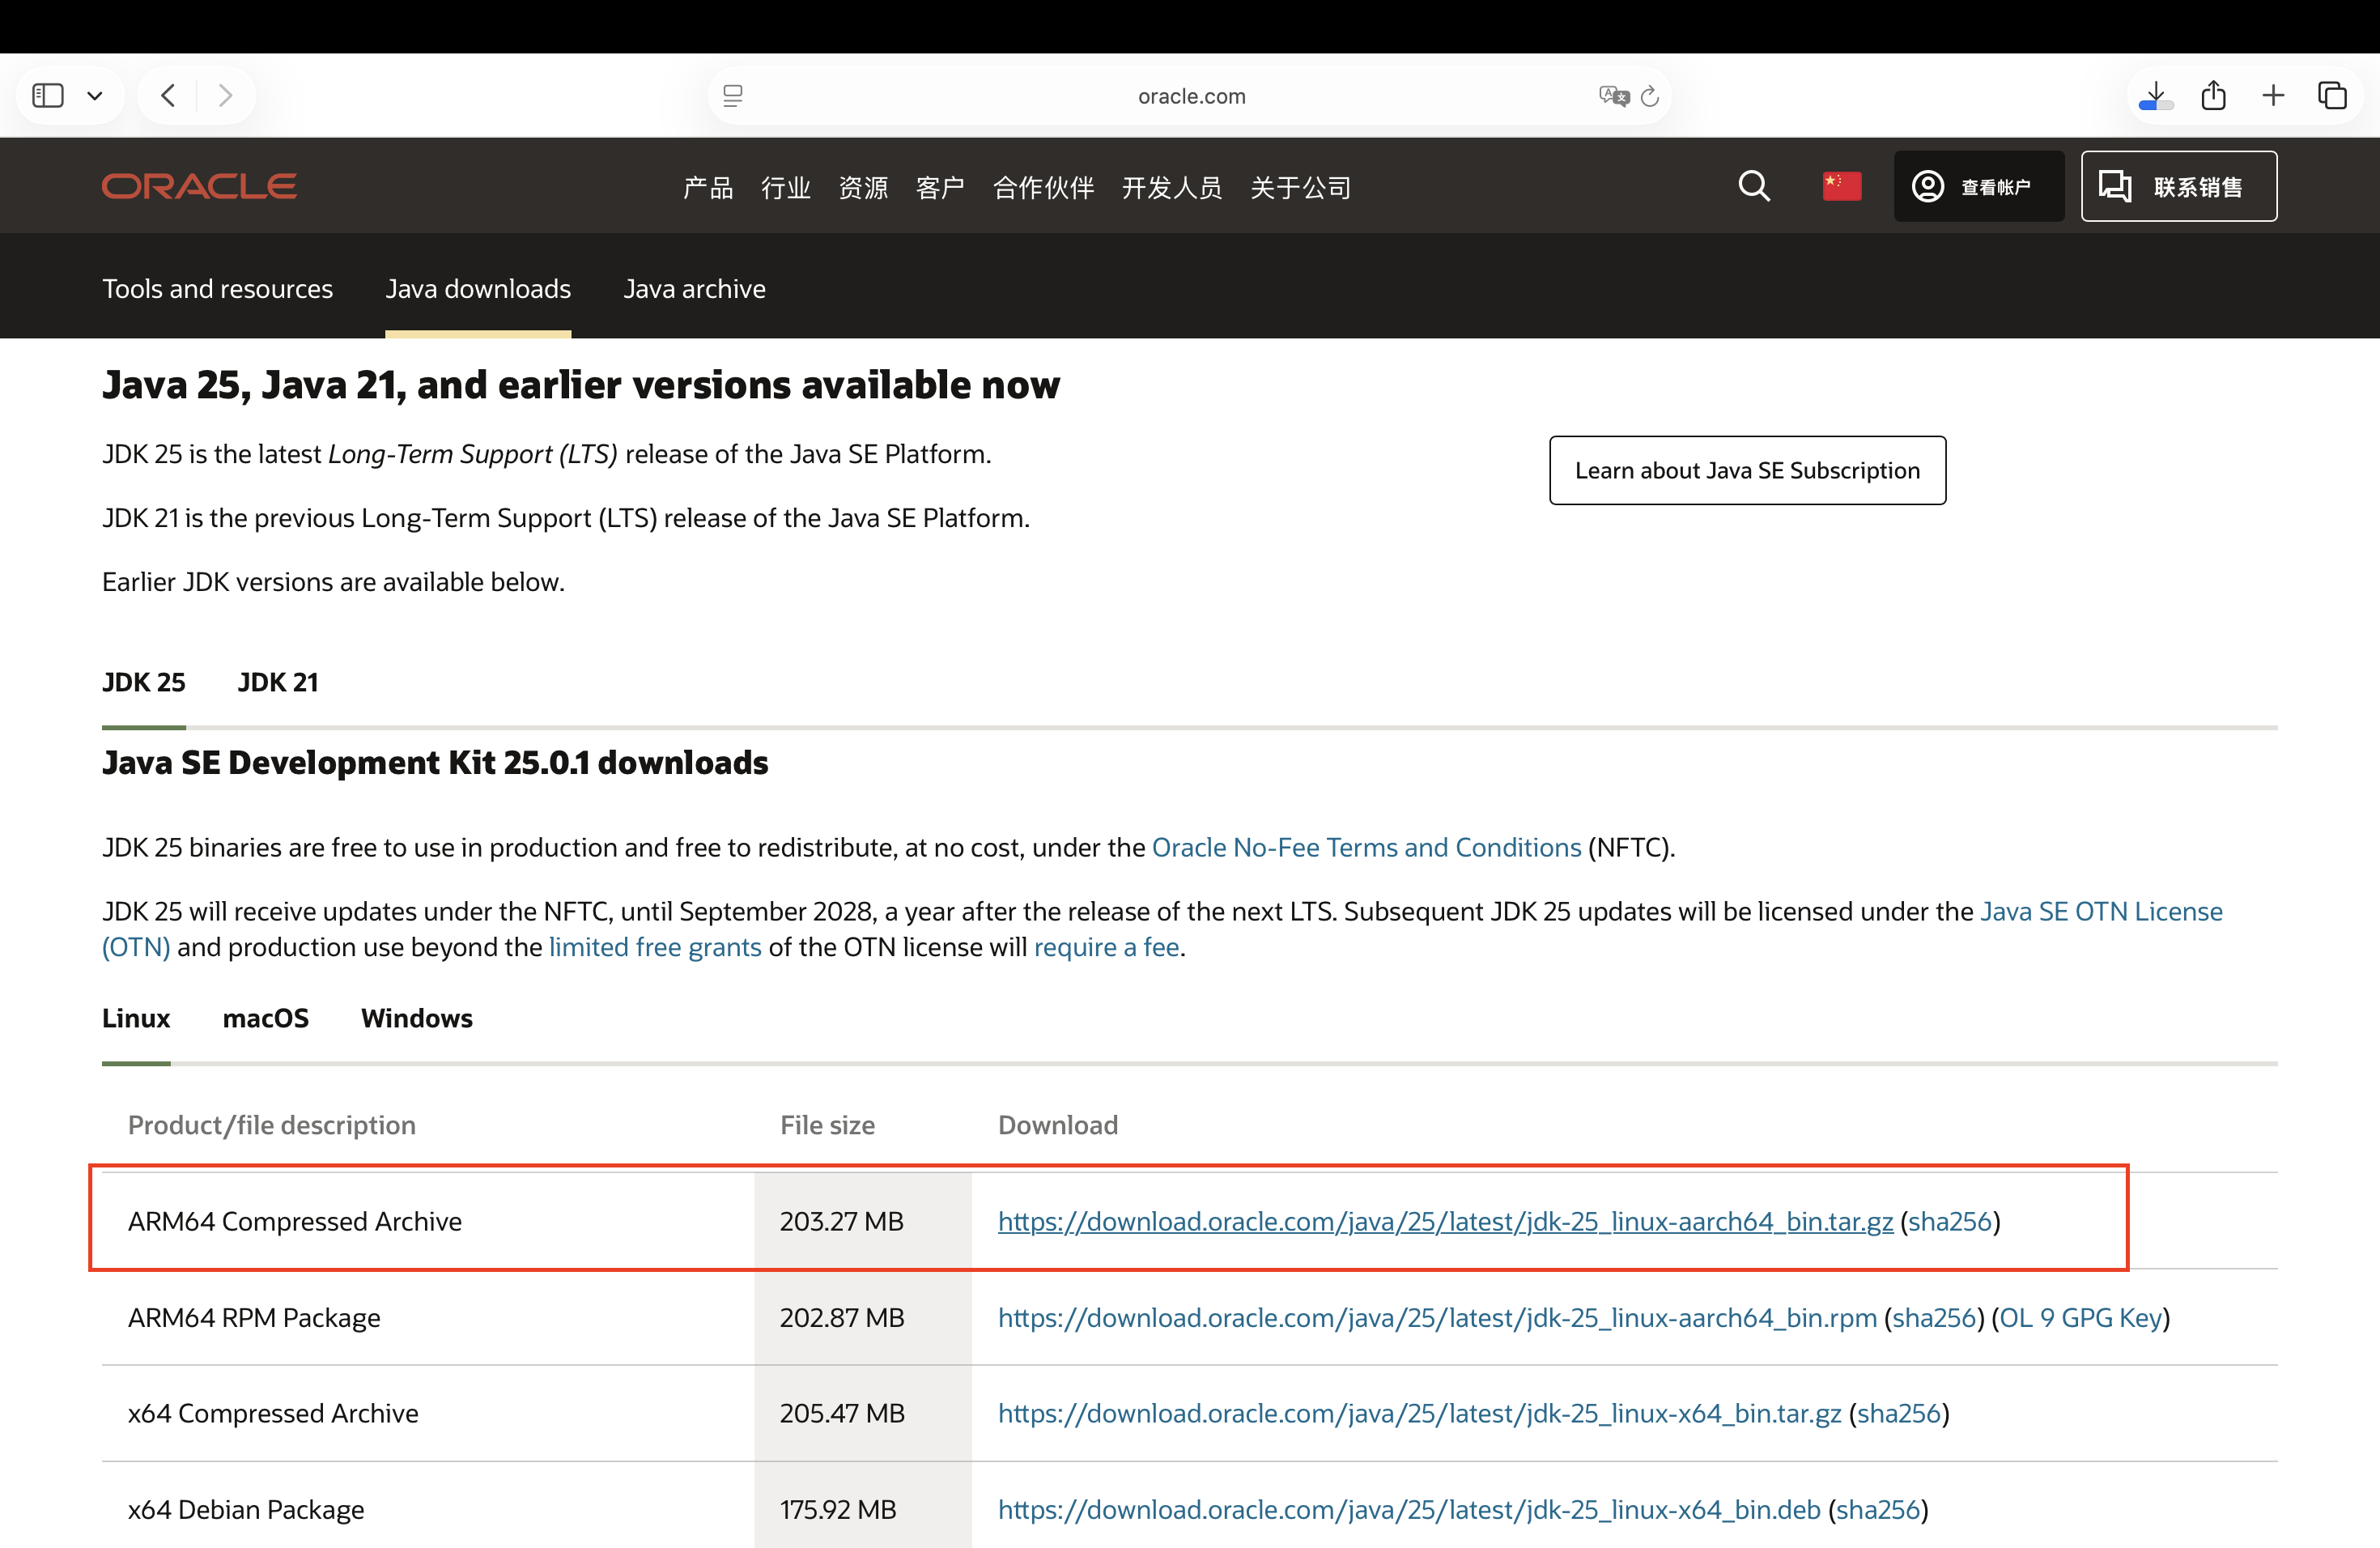The height and width of the screenshot is (1548, 2380).
Task: Open the 产品 navigation menu
Action: [x=708, y=188]
